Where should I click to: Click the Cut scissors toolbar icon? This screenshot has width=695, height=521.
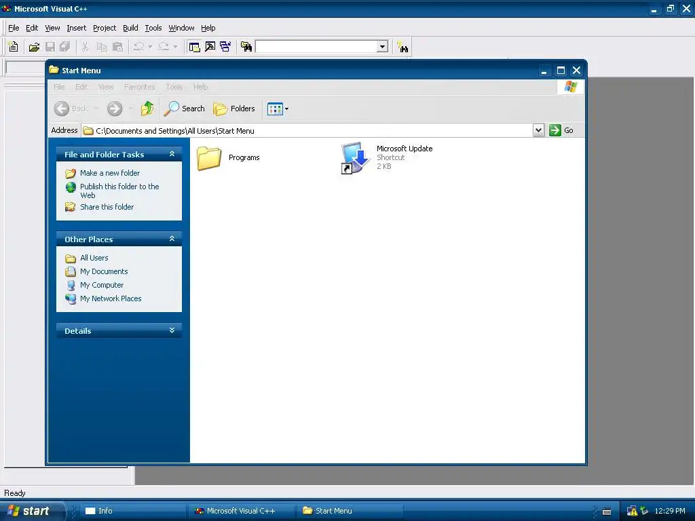[x=85, y=47]
